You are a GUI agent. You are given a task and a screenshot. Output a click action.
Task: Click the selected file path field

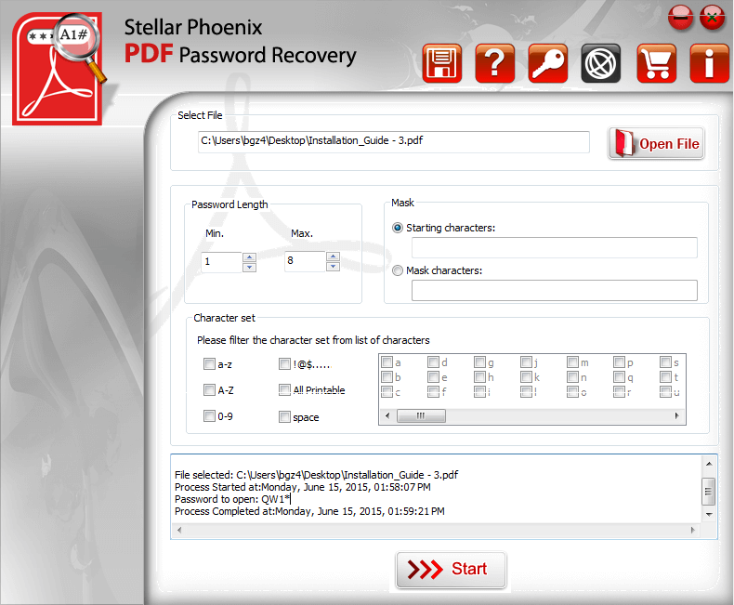[394, 141]
